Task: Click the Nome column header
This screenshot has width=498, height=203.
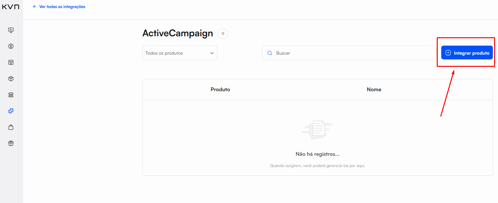Action: pos(374,90)
